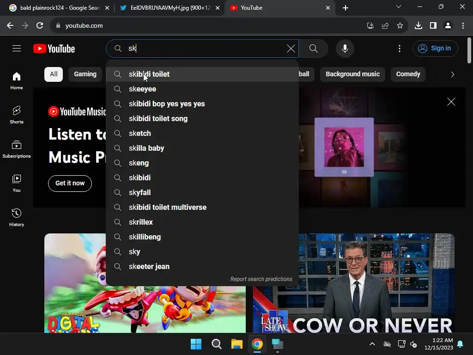Switch to 'bald plainrock124' Google Search tab
This screenshot has width=473, height=355.
pos(60,8)
